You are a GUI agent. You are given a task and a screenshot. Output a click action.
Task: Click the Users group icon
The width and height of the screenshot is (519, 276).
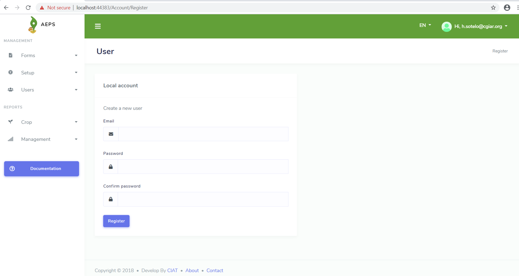pos(10,90)
